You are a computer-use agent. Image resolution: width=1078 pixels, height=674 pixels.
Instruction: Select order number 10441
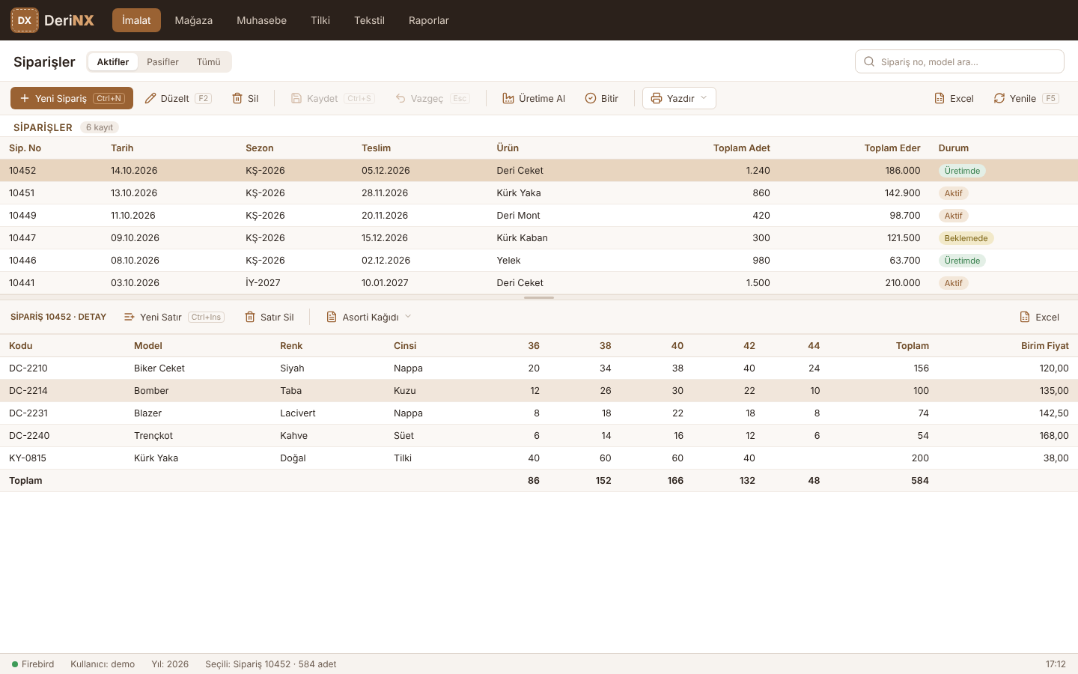pyautogui.click(x=22, y=283)
